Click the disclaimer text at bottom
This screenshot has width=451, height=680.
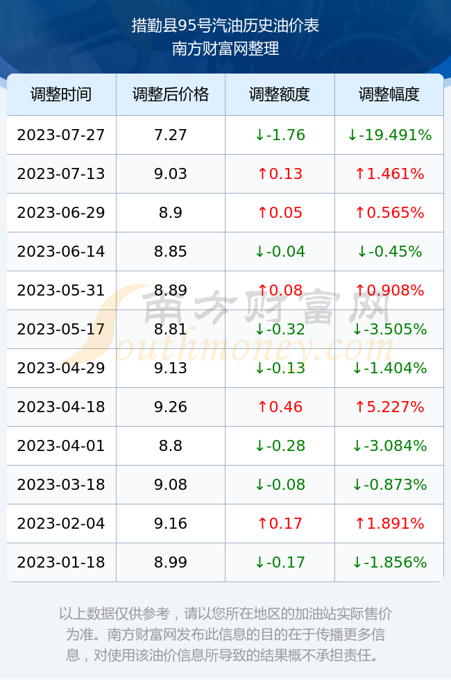[x=226, y=634]
